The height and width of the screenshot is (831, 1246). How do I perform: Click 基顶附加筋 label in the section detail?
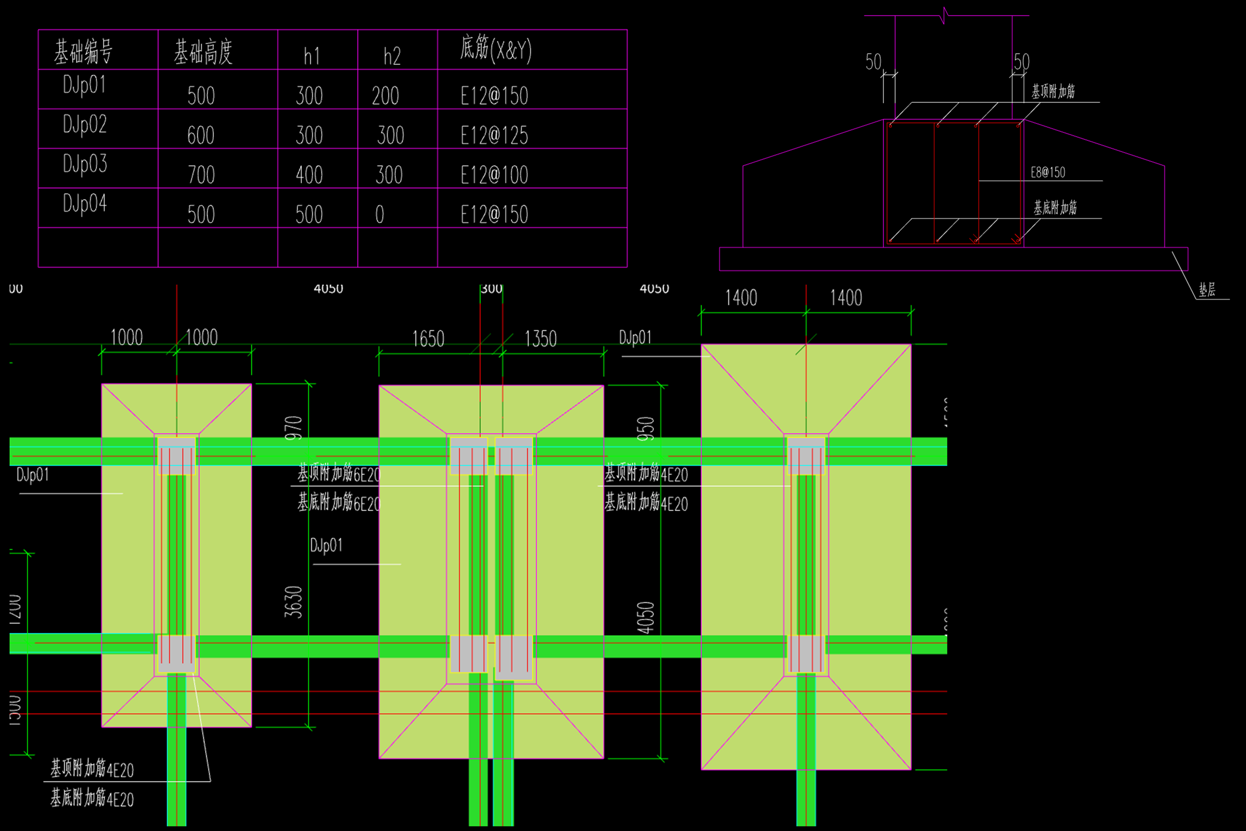point(1053,91)
